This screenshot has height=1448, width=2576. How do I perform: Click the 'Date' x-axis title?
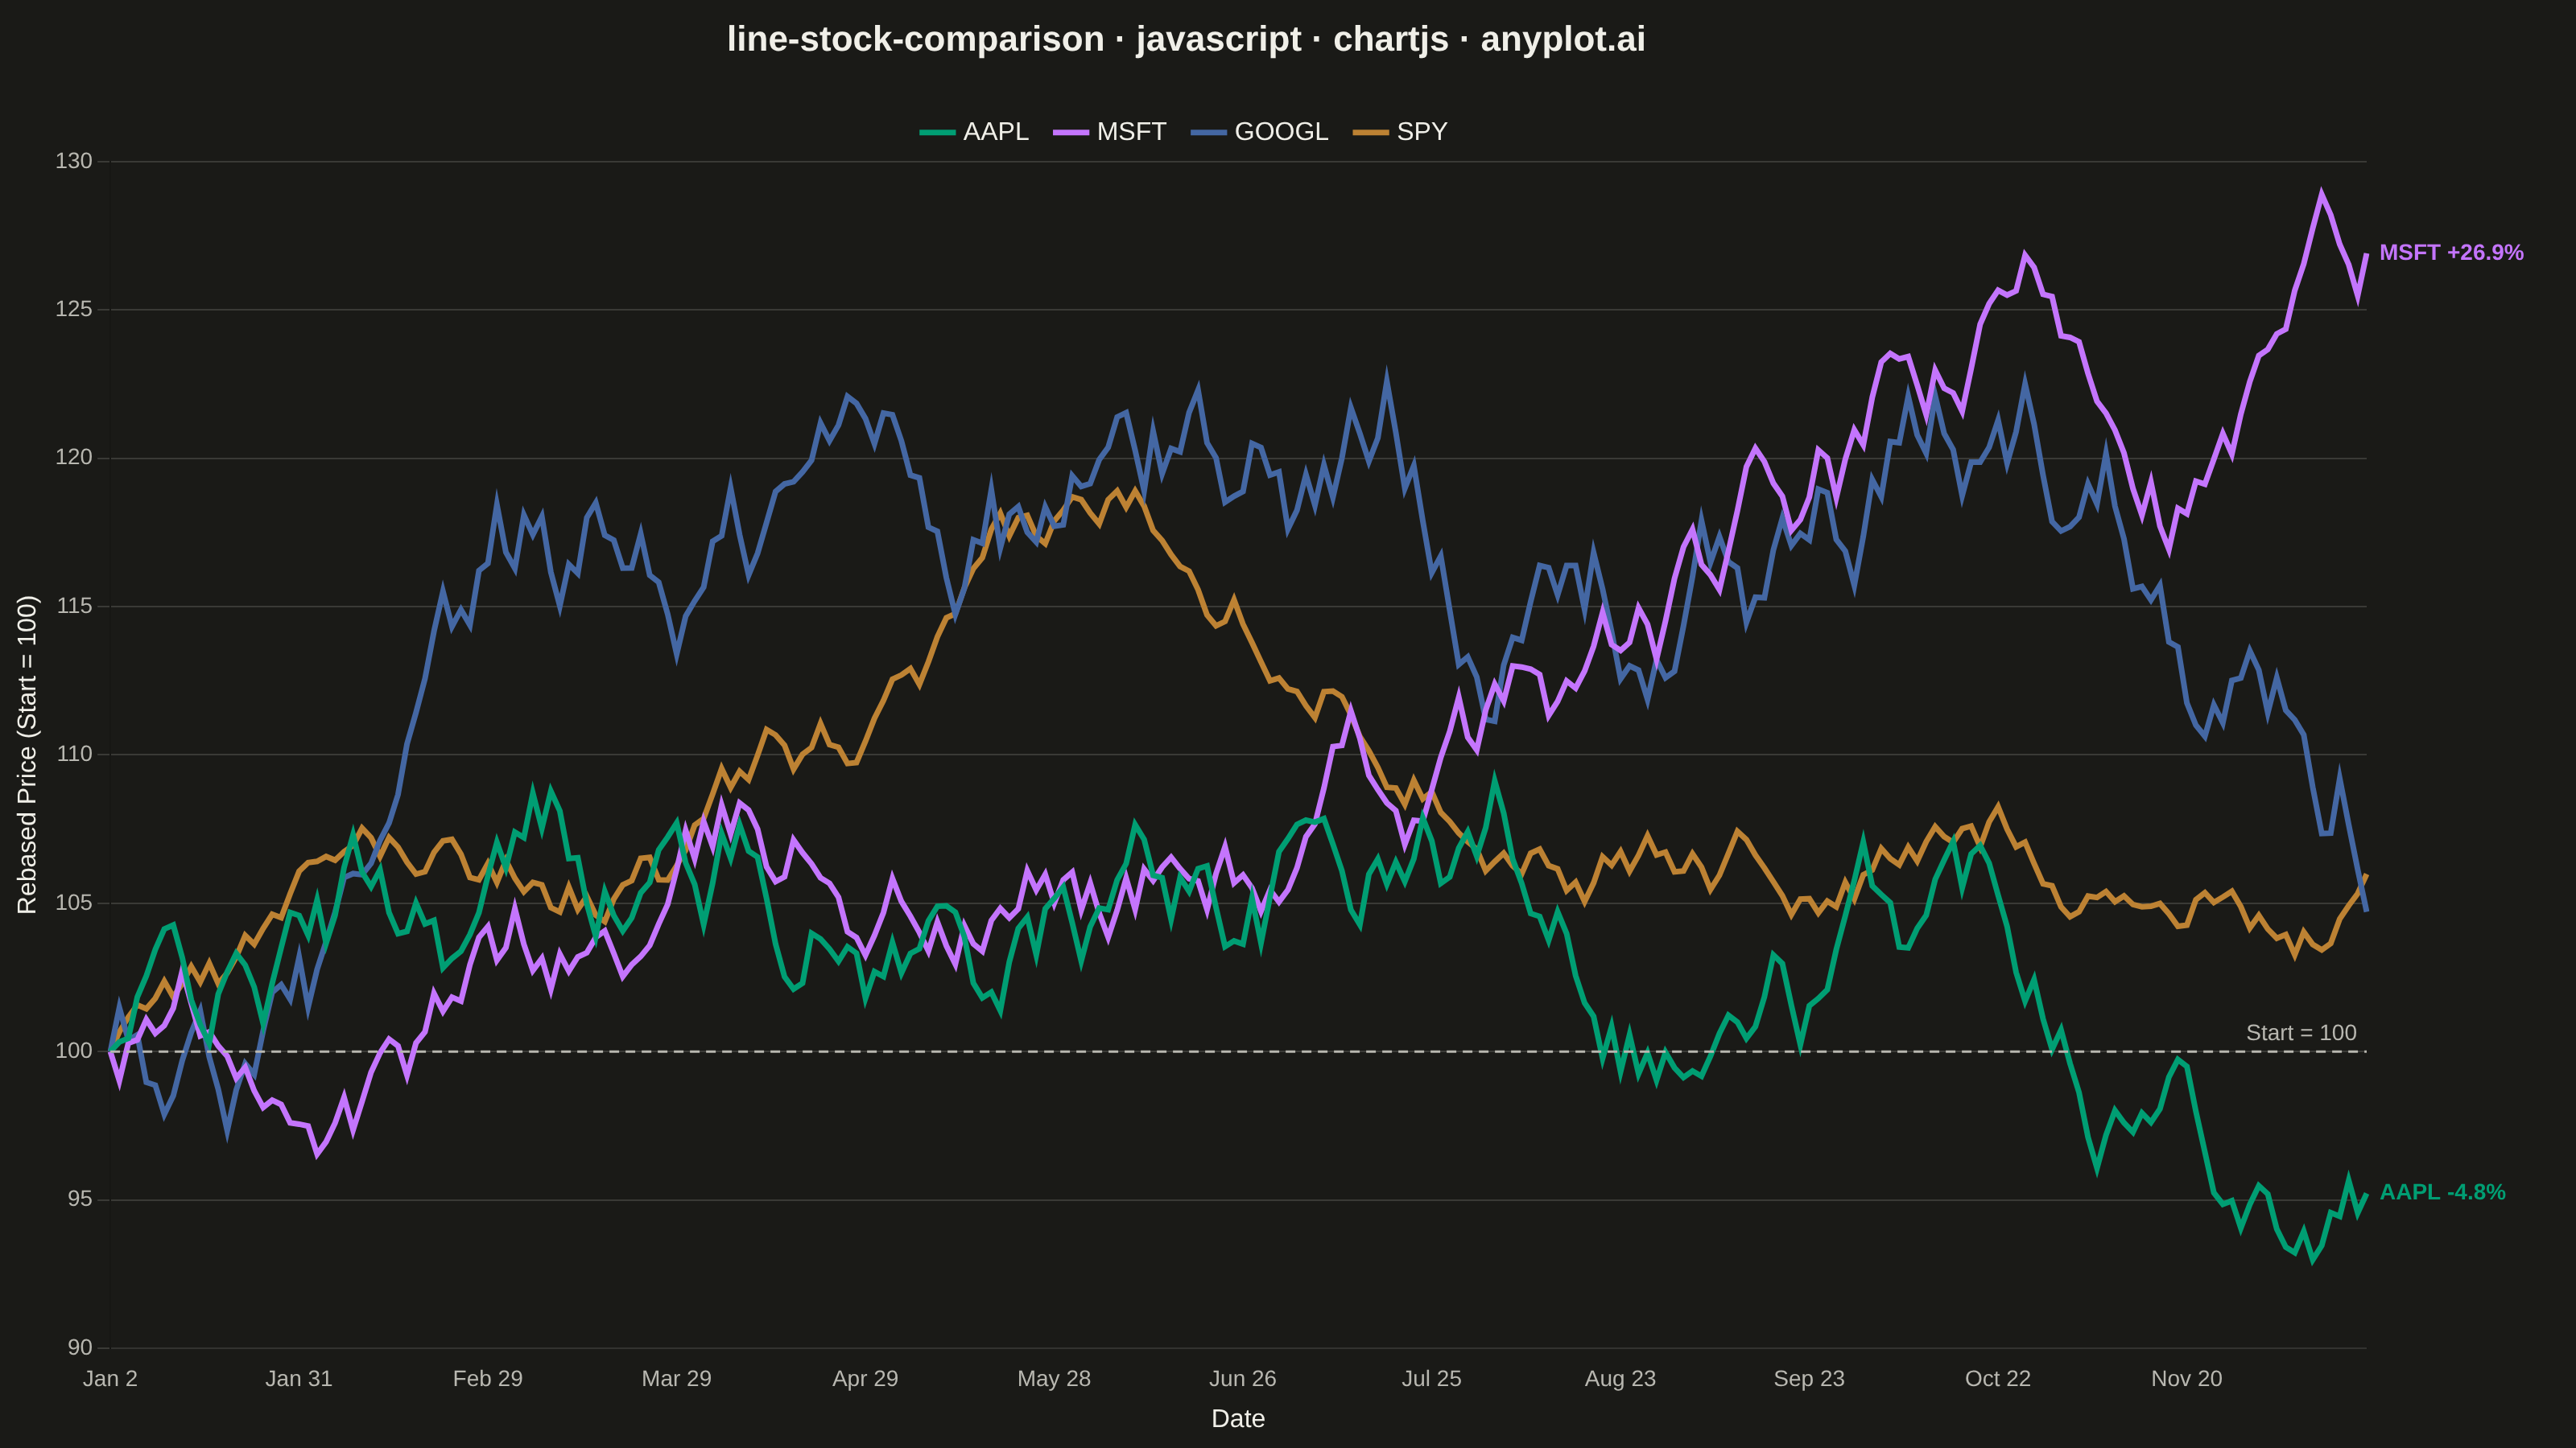point(1238,1418)
